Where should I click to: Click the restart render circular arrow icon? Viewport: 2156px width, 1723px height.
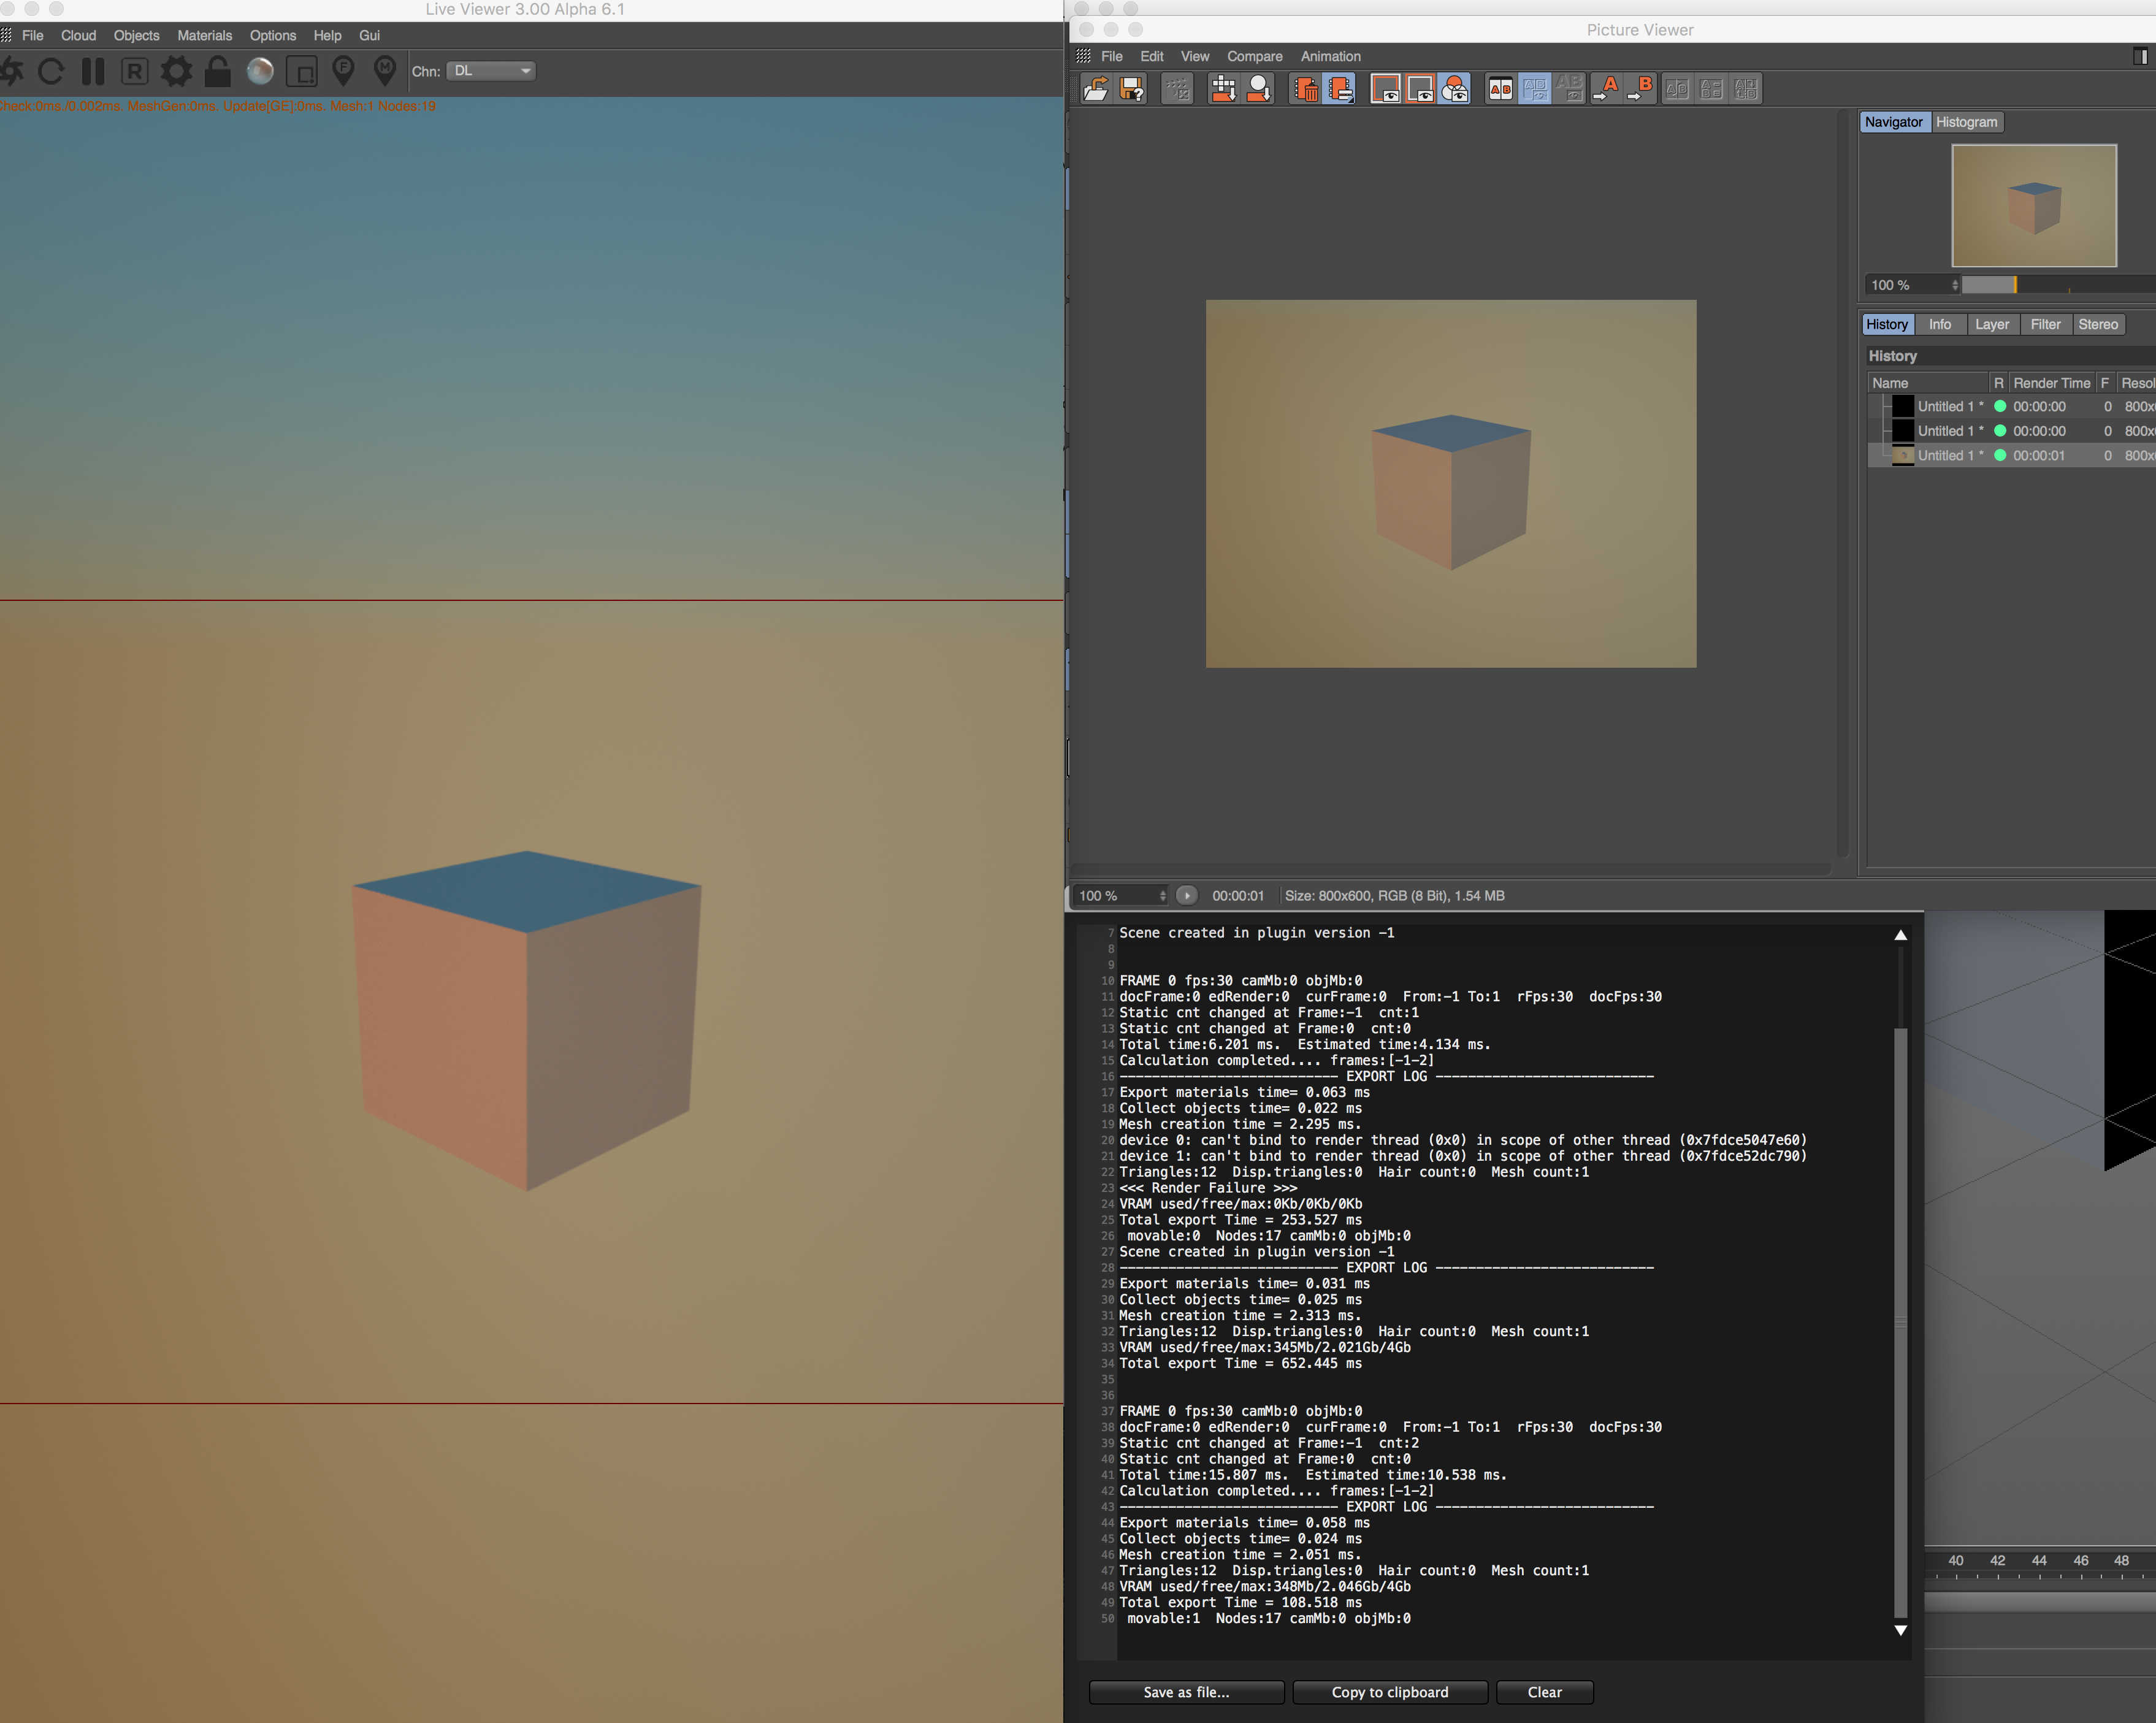(50, 71)
